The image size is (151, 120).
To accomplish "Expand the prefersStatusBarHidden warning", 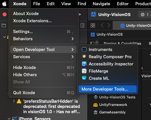I will pyautogui.click(x=14, y=101).
